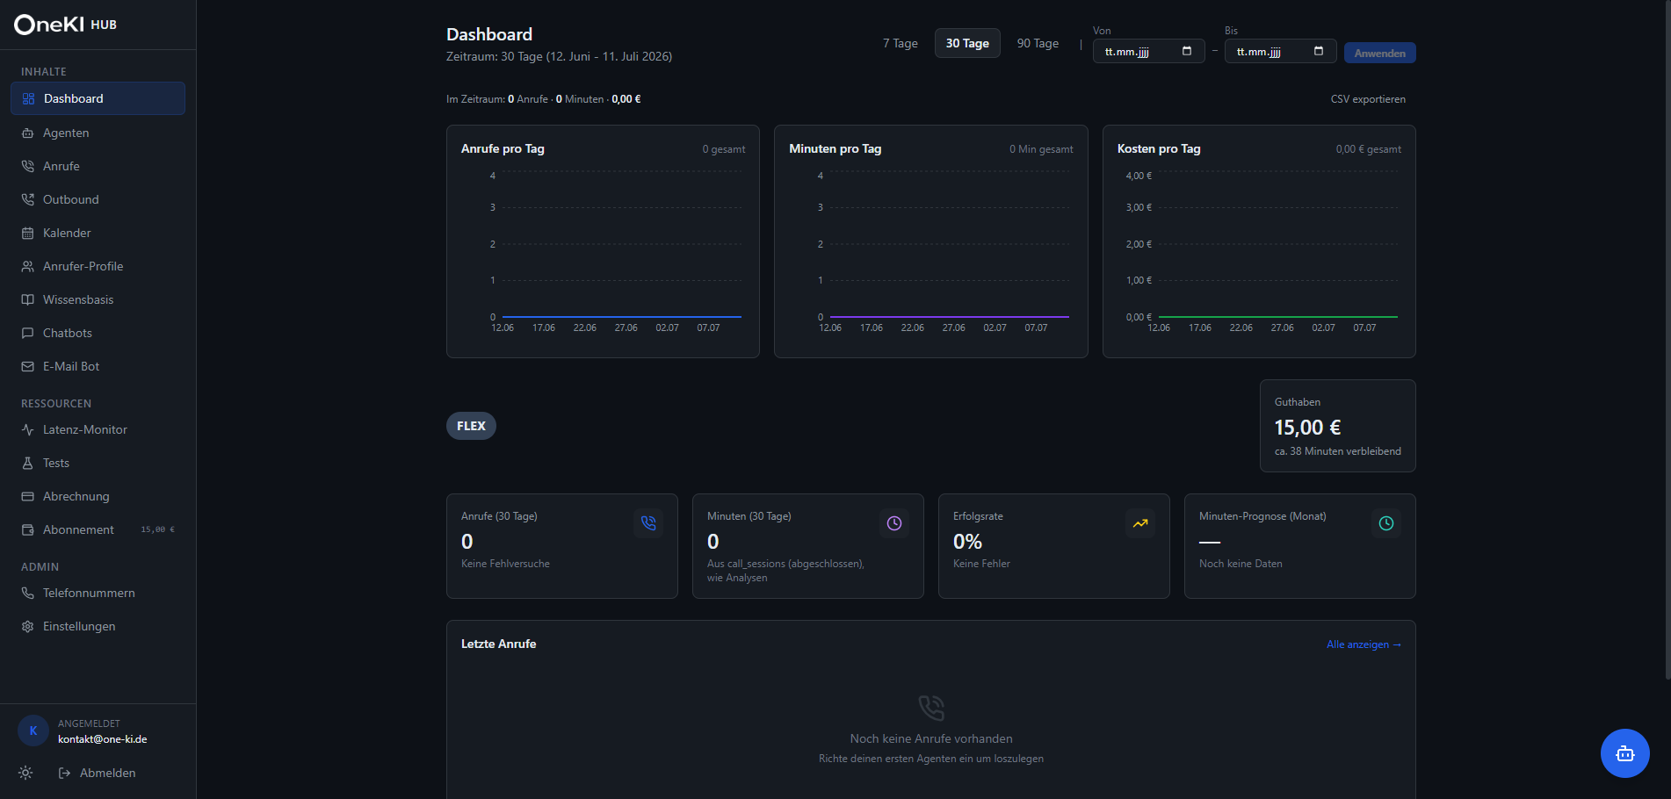Viewport: 1671px width, 799px height.
Task: Click the Guthaben 15,00 € card
Action: [1338, 426]
